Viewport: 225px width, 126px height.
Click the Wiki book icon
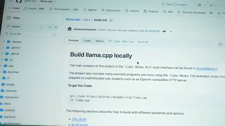pos(165,12)
